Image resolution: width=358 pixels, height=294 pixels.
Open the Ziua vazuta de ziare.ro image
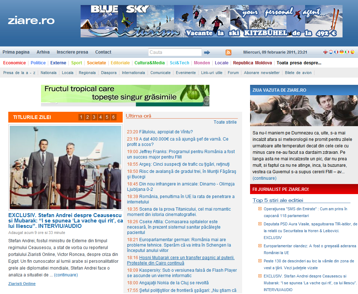pyautogui.click(x=304, y=111)
